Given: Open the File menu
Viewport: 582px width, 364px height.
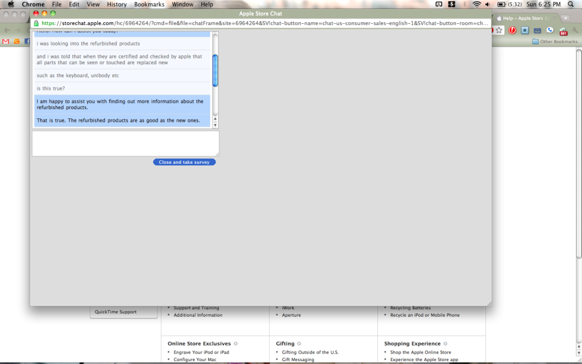Looking at the screenshot, I should (57, 5).
